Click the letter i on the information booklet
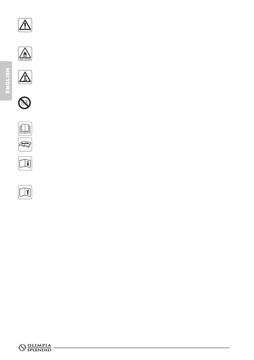The width and height of the screenshot is (254, 360). 28,164
